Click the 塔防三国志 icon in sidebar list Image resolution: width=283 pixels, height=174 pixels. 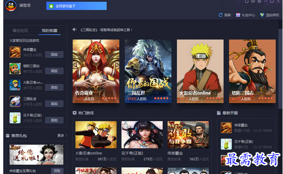point(15,68)
